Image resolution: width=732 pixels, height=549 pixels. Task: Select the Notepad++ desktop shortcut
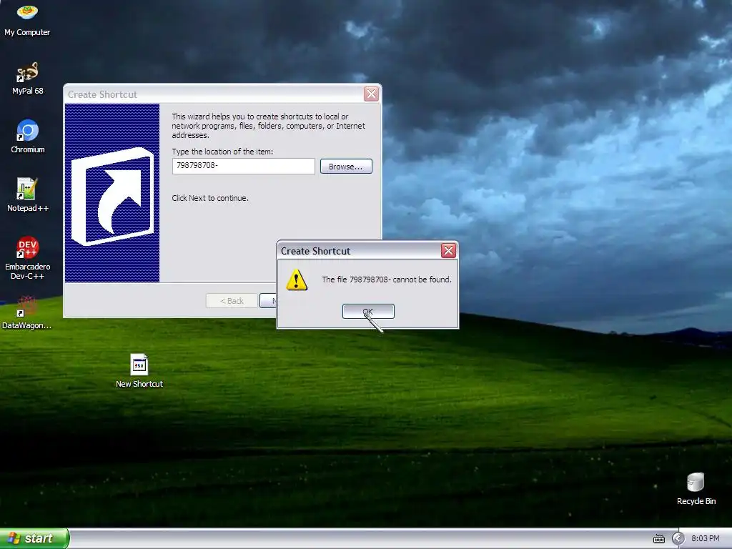click(28, 195)
